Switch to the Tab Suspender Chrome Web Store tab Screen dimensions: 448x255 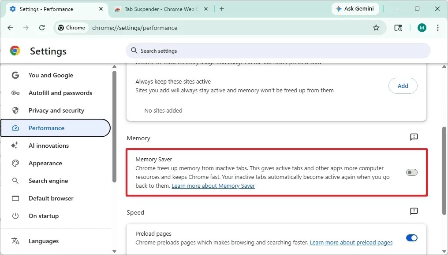pyautogui.click(x=161, y=9)
